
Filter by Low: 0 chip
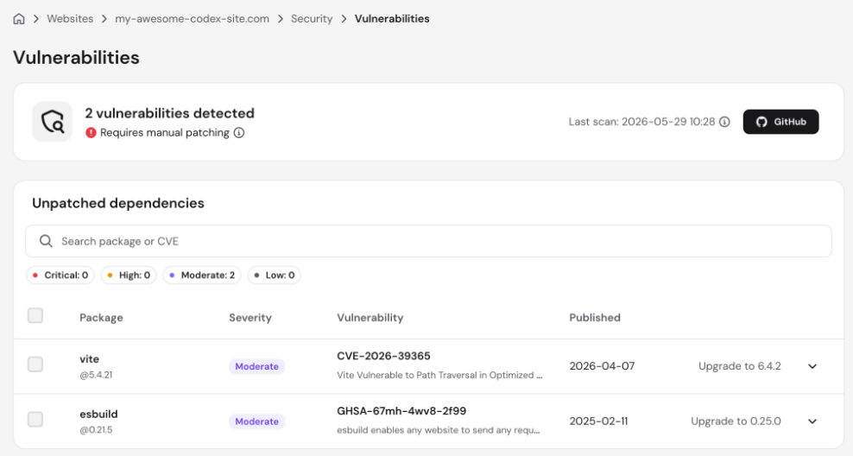[x=275, y=275]
